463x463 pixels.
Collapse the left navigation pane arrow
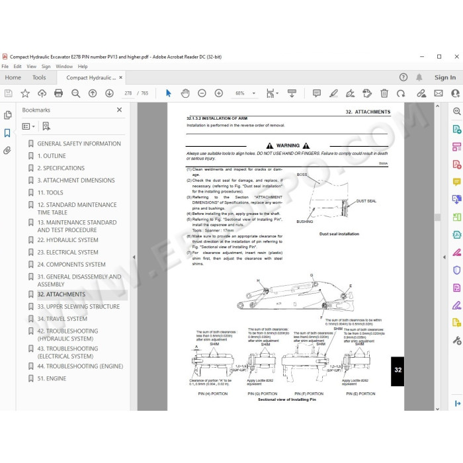[134, 257]
